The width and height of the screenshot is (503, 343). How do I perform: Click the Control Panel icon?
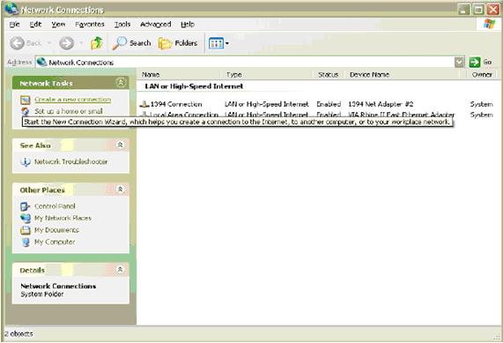[x=25, y=206]
